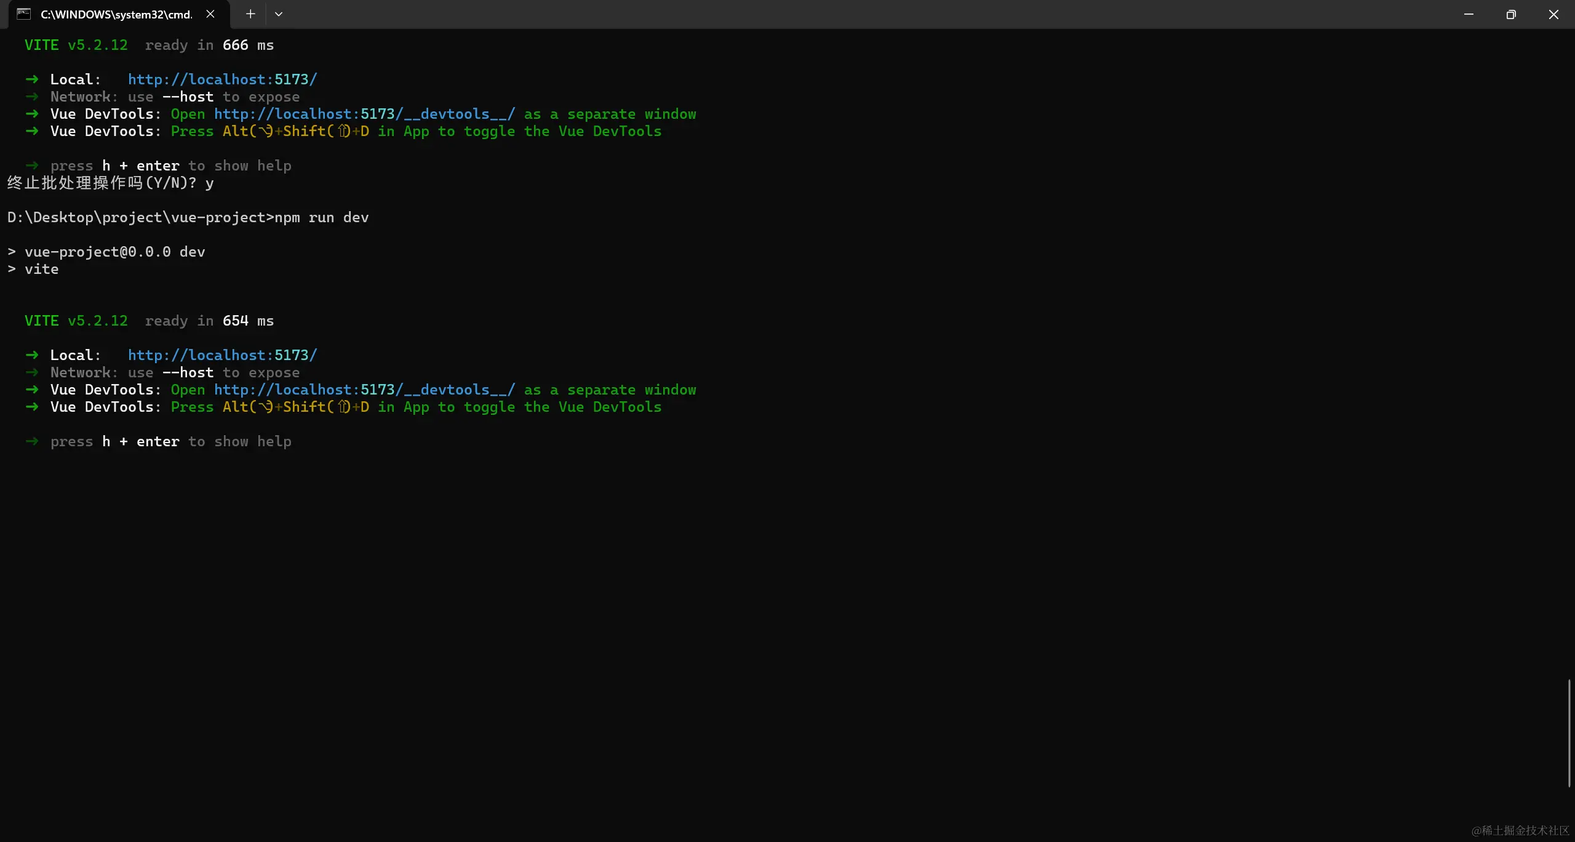Minimize the terminal window
Image resolution: width=1575 pixels, height=842 pixels.
coord(1469,14)
